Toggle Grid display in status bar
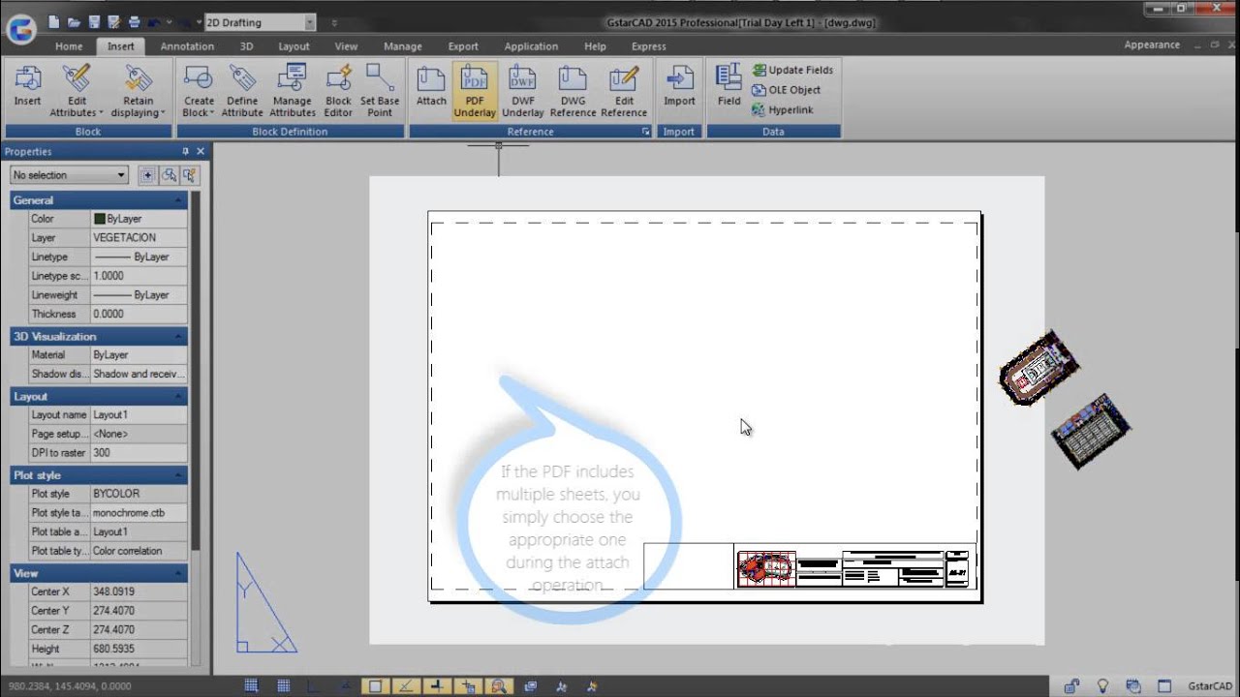 (x=283, y=686)
